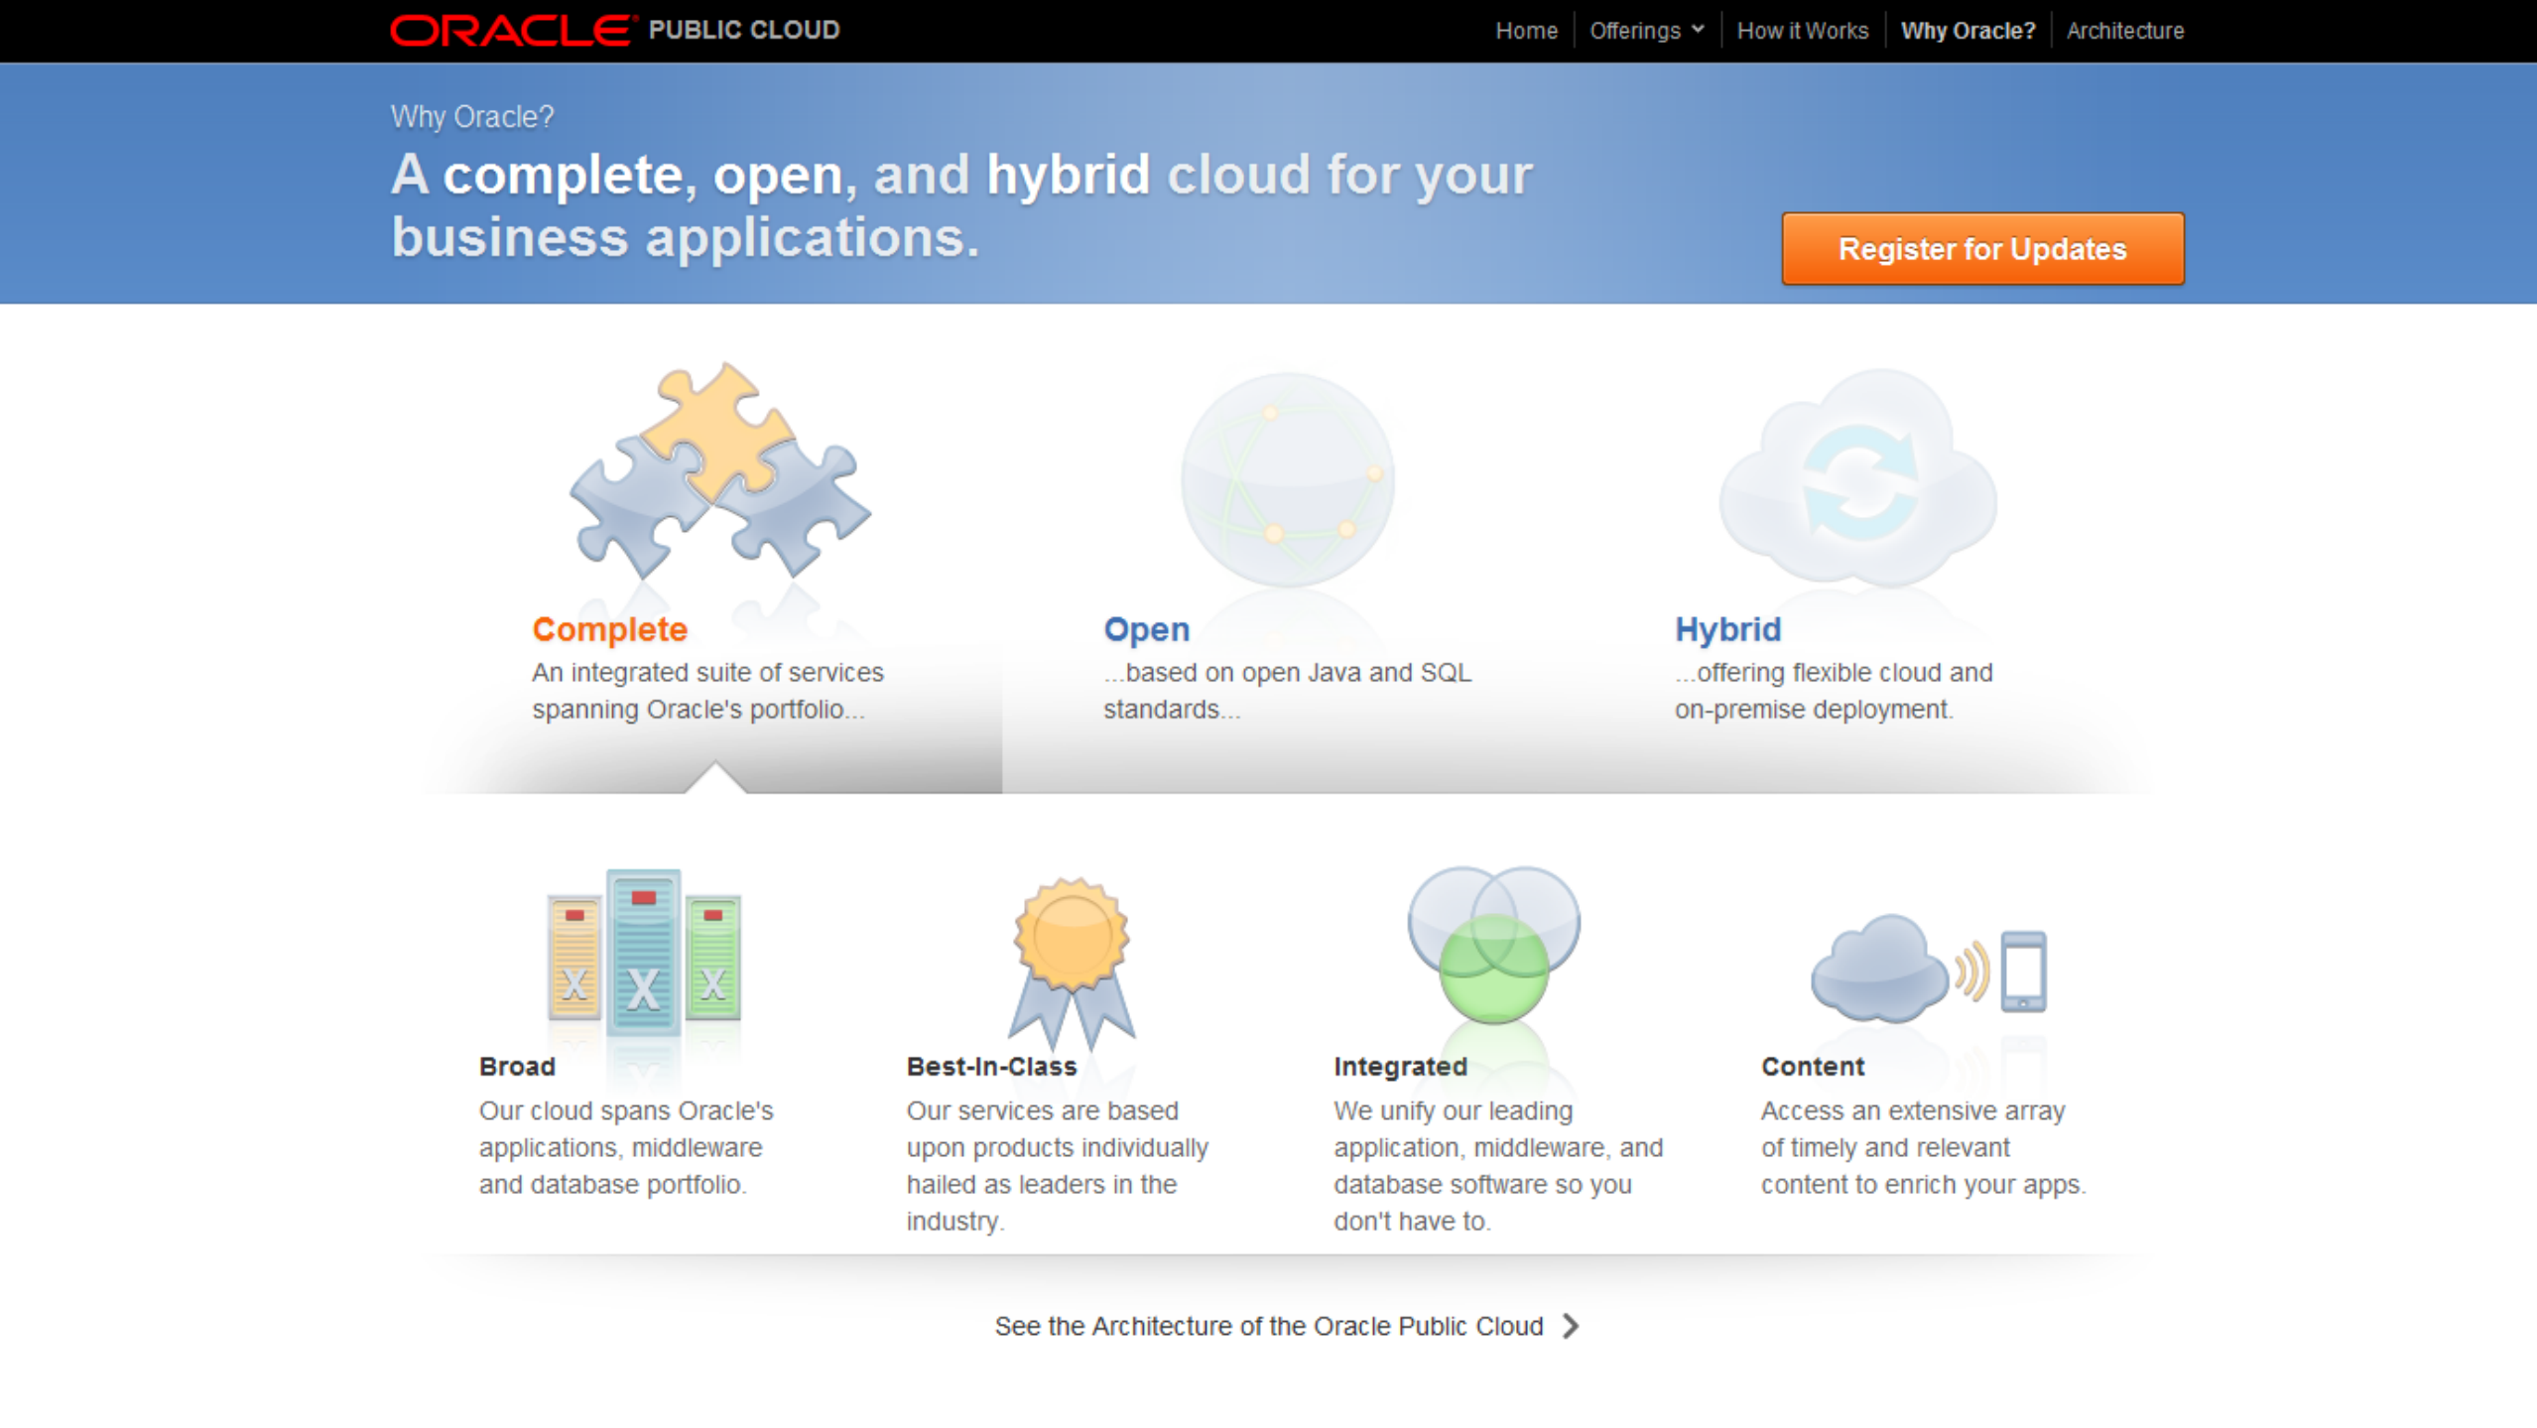Open How it Works page
This screenshot has height=1428, width=2537.
1802,31
